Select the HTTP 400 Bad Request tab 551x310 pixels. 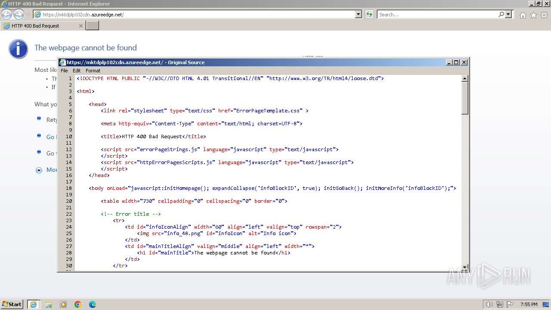[42, 26]
